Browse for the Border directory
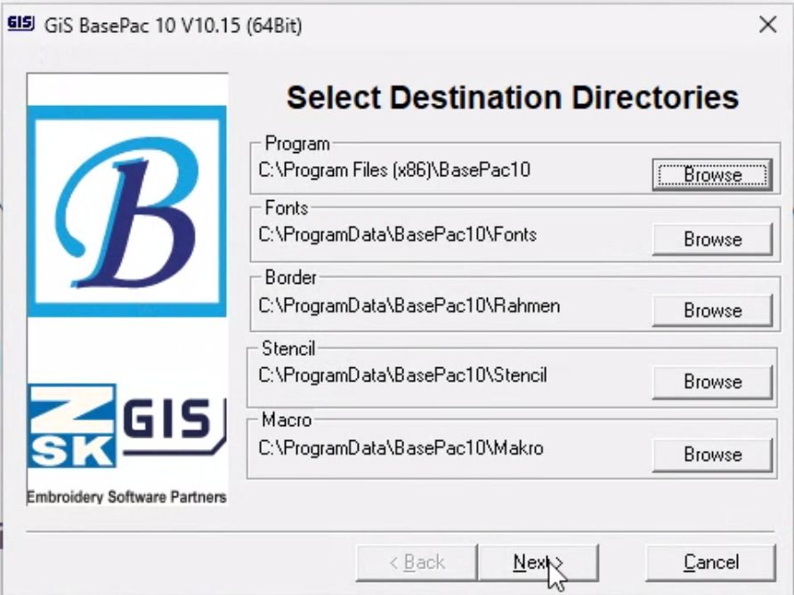This screenshot has height=595, width=794. coord(711,310)
